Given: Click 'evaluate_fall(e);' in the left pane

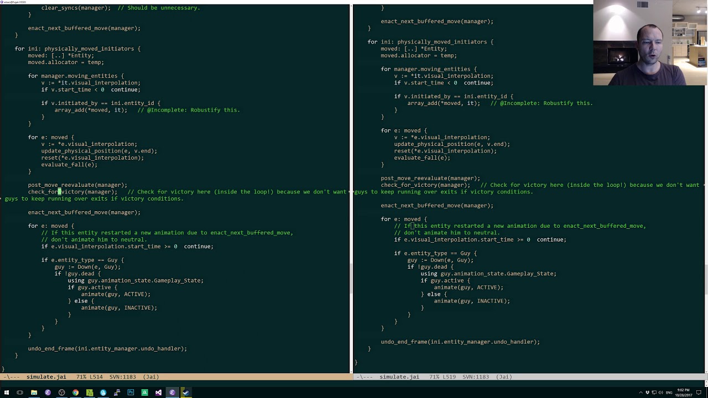Looking at the screenshot, I should click(x=69, y=165).
